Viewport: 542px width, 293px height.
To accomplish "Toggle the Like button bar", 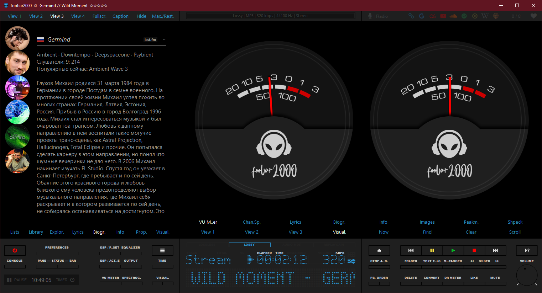I will coord(474,283).
